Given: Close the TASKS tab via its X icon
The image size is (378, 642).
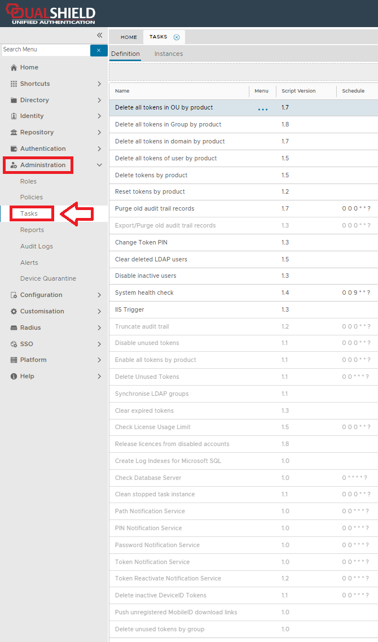Looking at the screenshot, I should pos(177,37).
